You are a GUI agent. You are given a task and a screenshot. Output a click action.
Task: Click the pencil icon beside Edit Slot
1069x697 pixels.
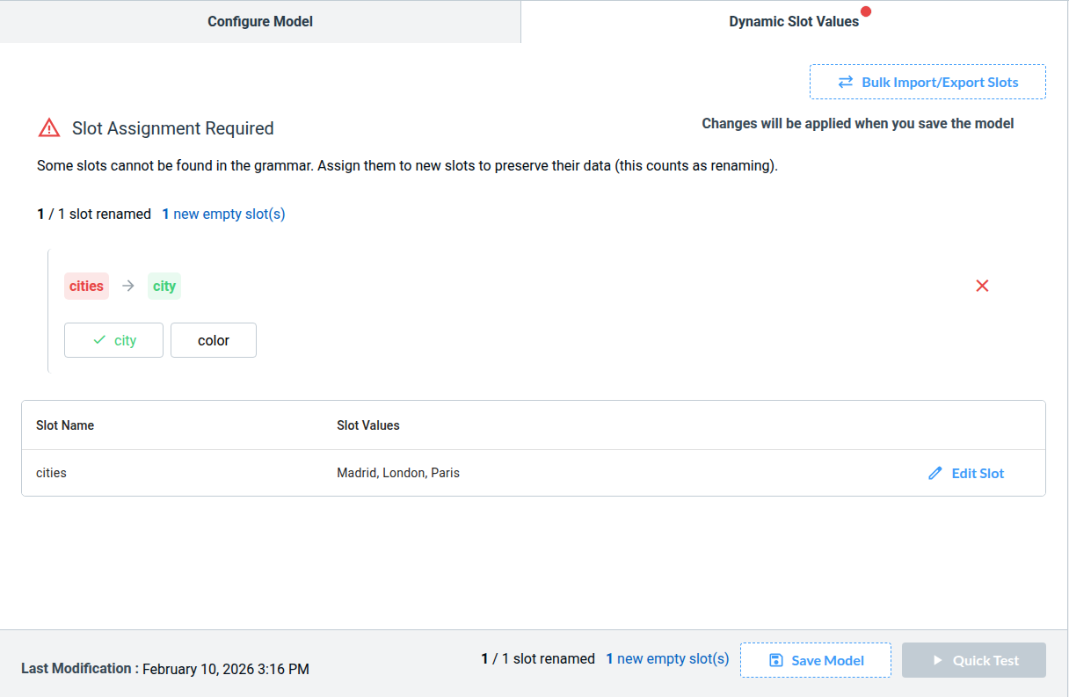pos(935,473)
